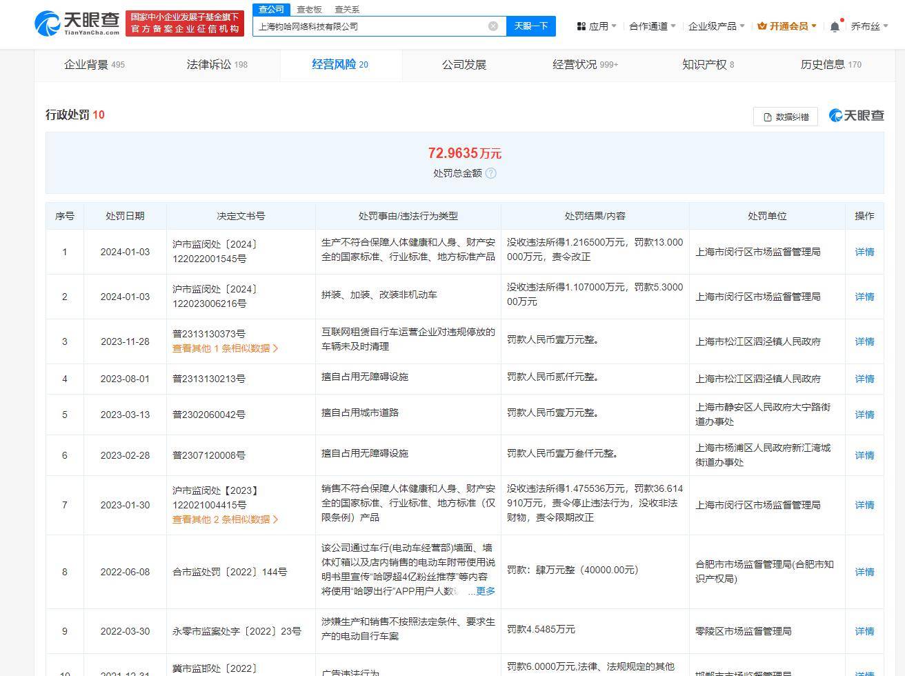Expand the 应用 dropdown menu
Image resolution: width=905 pixels, height=676 pixels.
597,26
